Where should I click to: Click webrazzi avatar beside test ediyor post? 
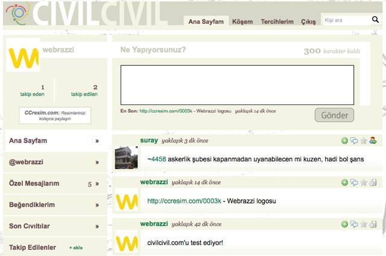(x=127, y=242)
